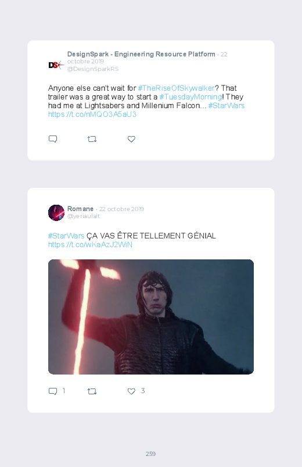Open the @yeriaulait handle

pyautogui.click(x=83, y=216)
